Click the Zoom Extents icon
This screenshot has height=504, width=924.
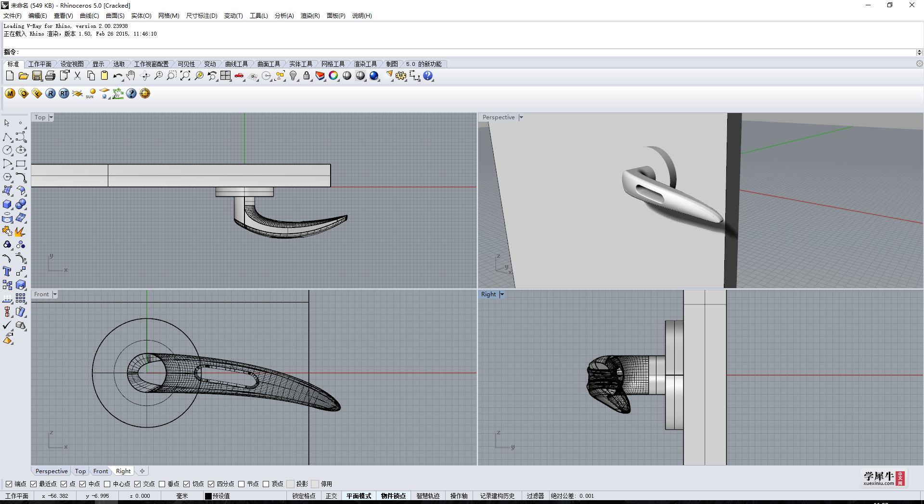185,76
